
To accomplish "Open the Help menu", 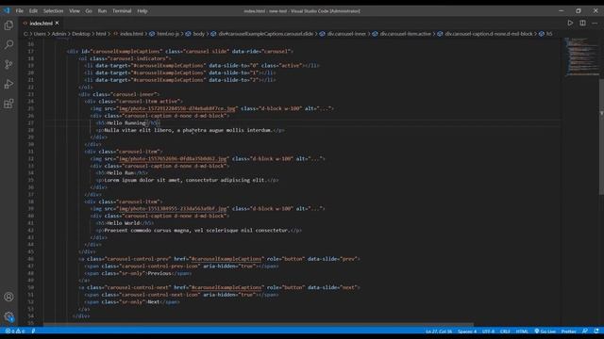I will point(143,11).
